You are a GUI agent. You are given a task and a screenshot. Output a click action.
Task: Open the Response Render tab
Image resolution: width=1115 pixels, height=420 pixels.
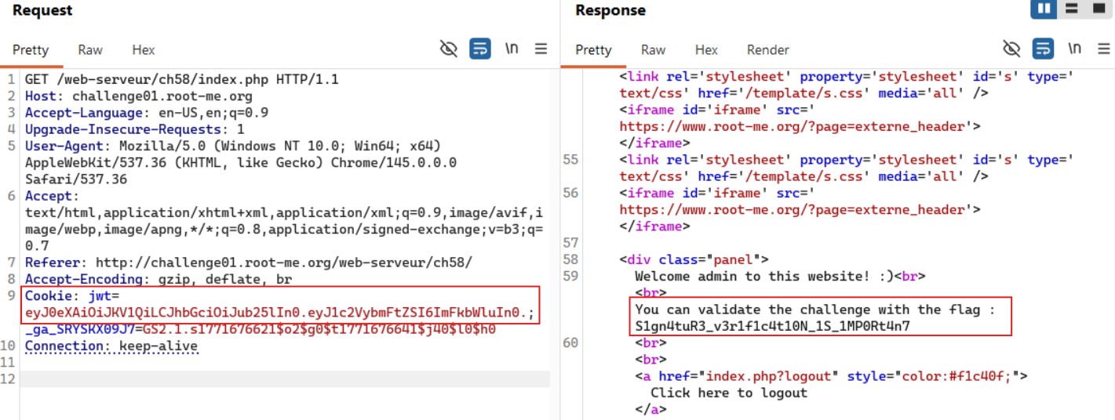click(767, 49)
